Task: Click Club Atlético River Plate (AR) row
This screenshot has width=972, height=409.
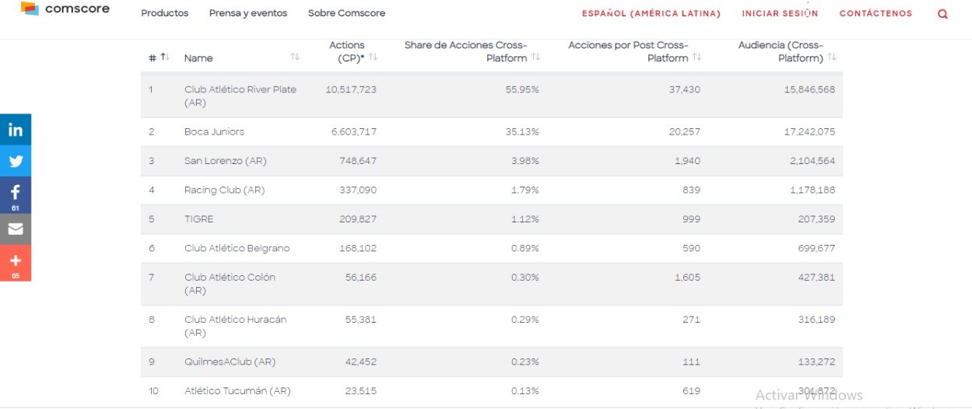Action: [492, 96]
